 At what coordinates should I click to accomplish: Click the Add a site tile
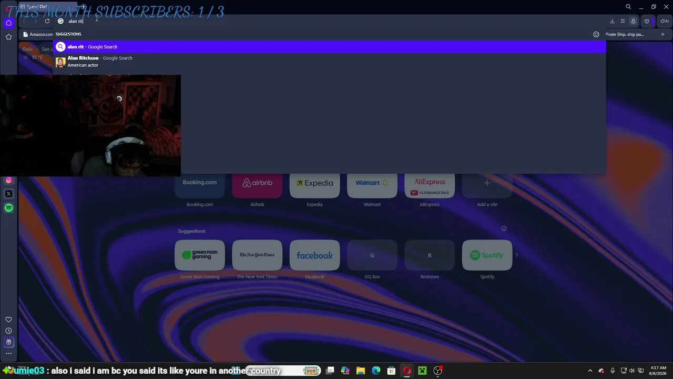click(x=487, y=185)
